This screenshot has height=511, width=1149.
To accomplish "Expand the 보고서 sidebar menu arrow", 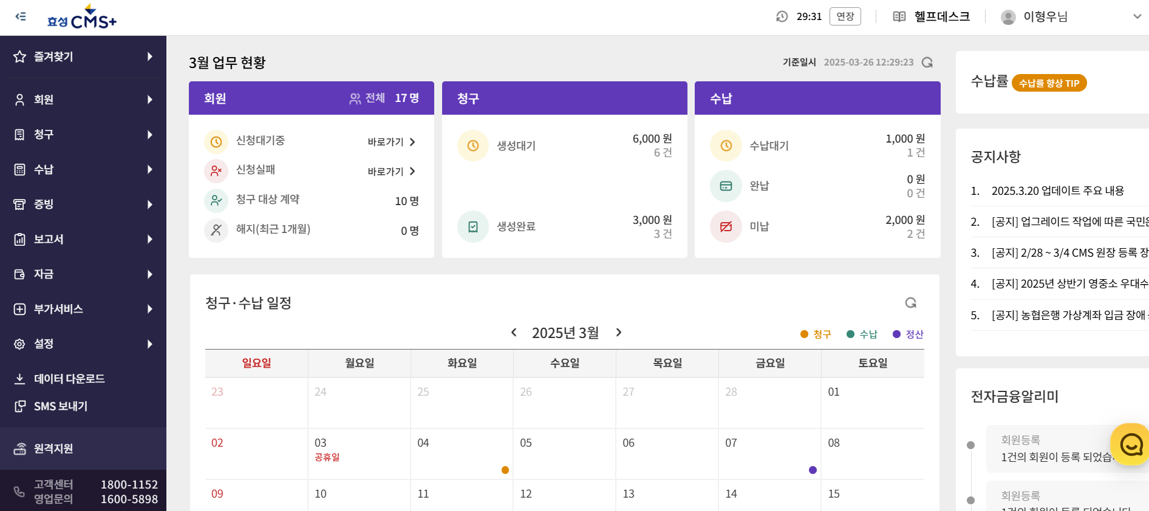I will [150, 239].
